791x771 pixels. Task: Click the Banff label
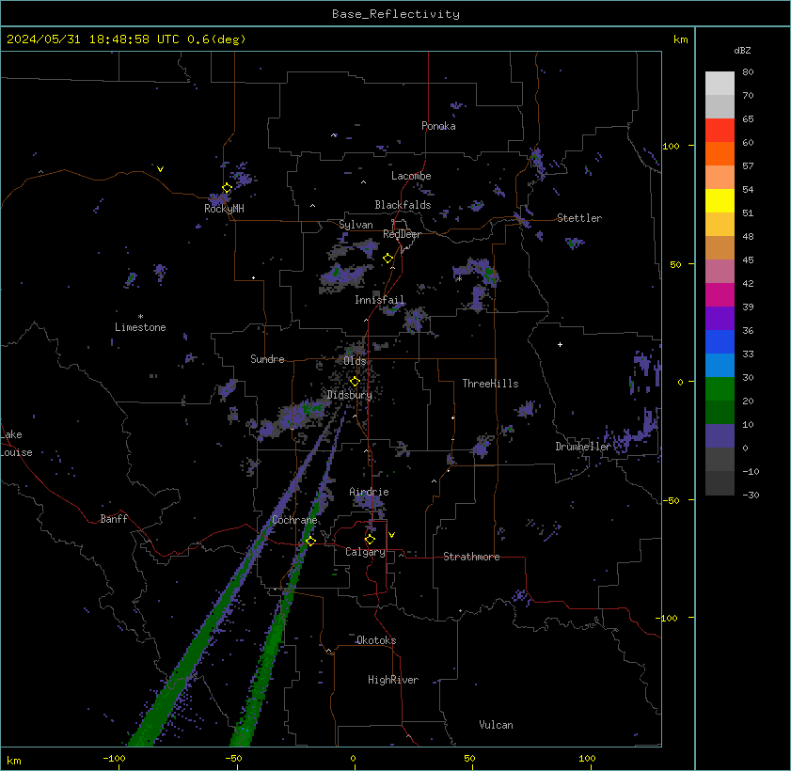(114, 519)
